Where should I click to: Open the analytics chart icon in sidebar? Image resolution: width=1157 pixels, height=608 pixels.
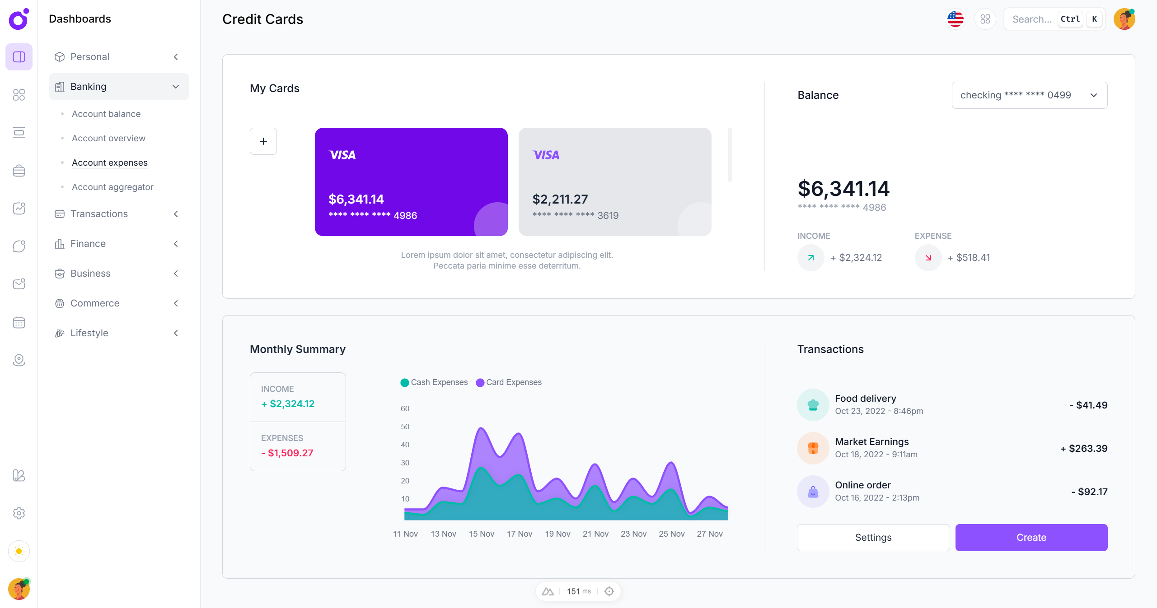(x=19, y=208)
